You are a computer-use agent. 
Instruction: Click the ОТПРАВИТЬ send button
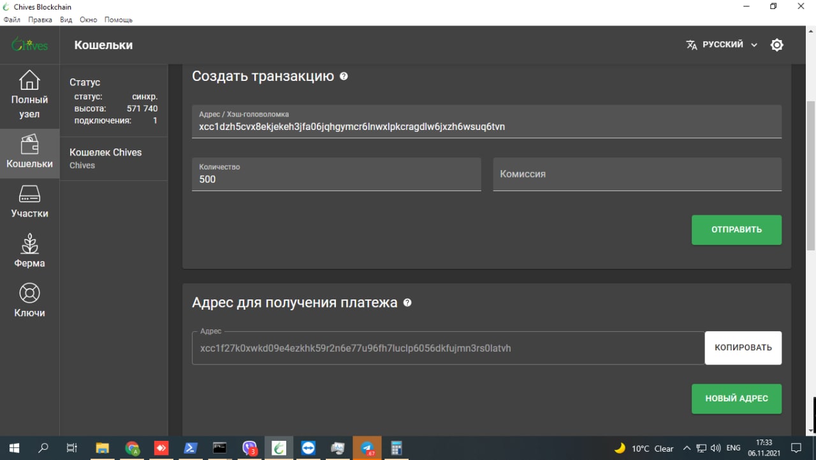736,230
